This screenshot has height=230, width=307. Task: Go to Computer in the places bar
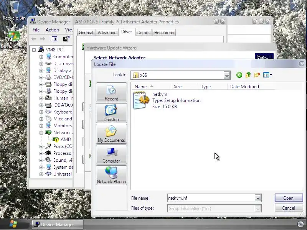pyautogui.click(x=111, y=154)
